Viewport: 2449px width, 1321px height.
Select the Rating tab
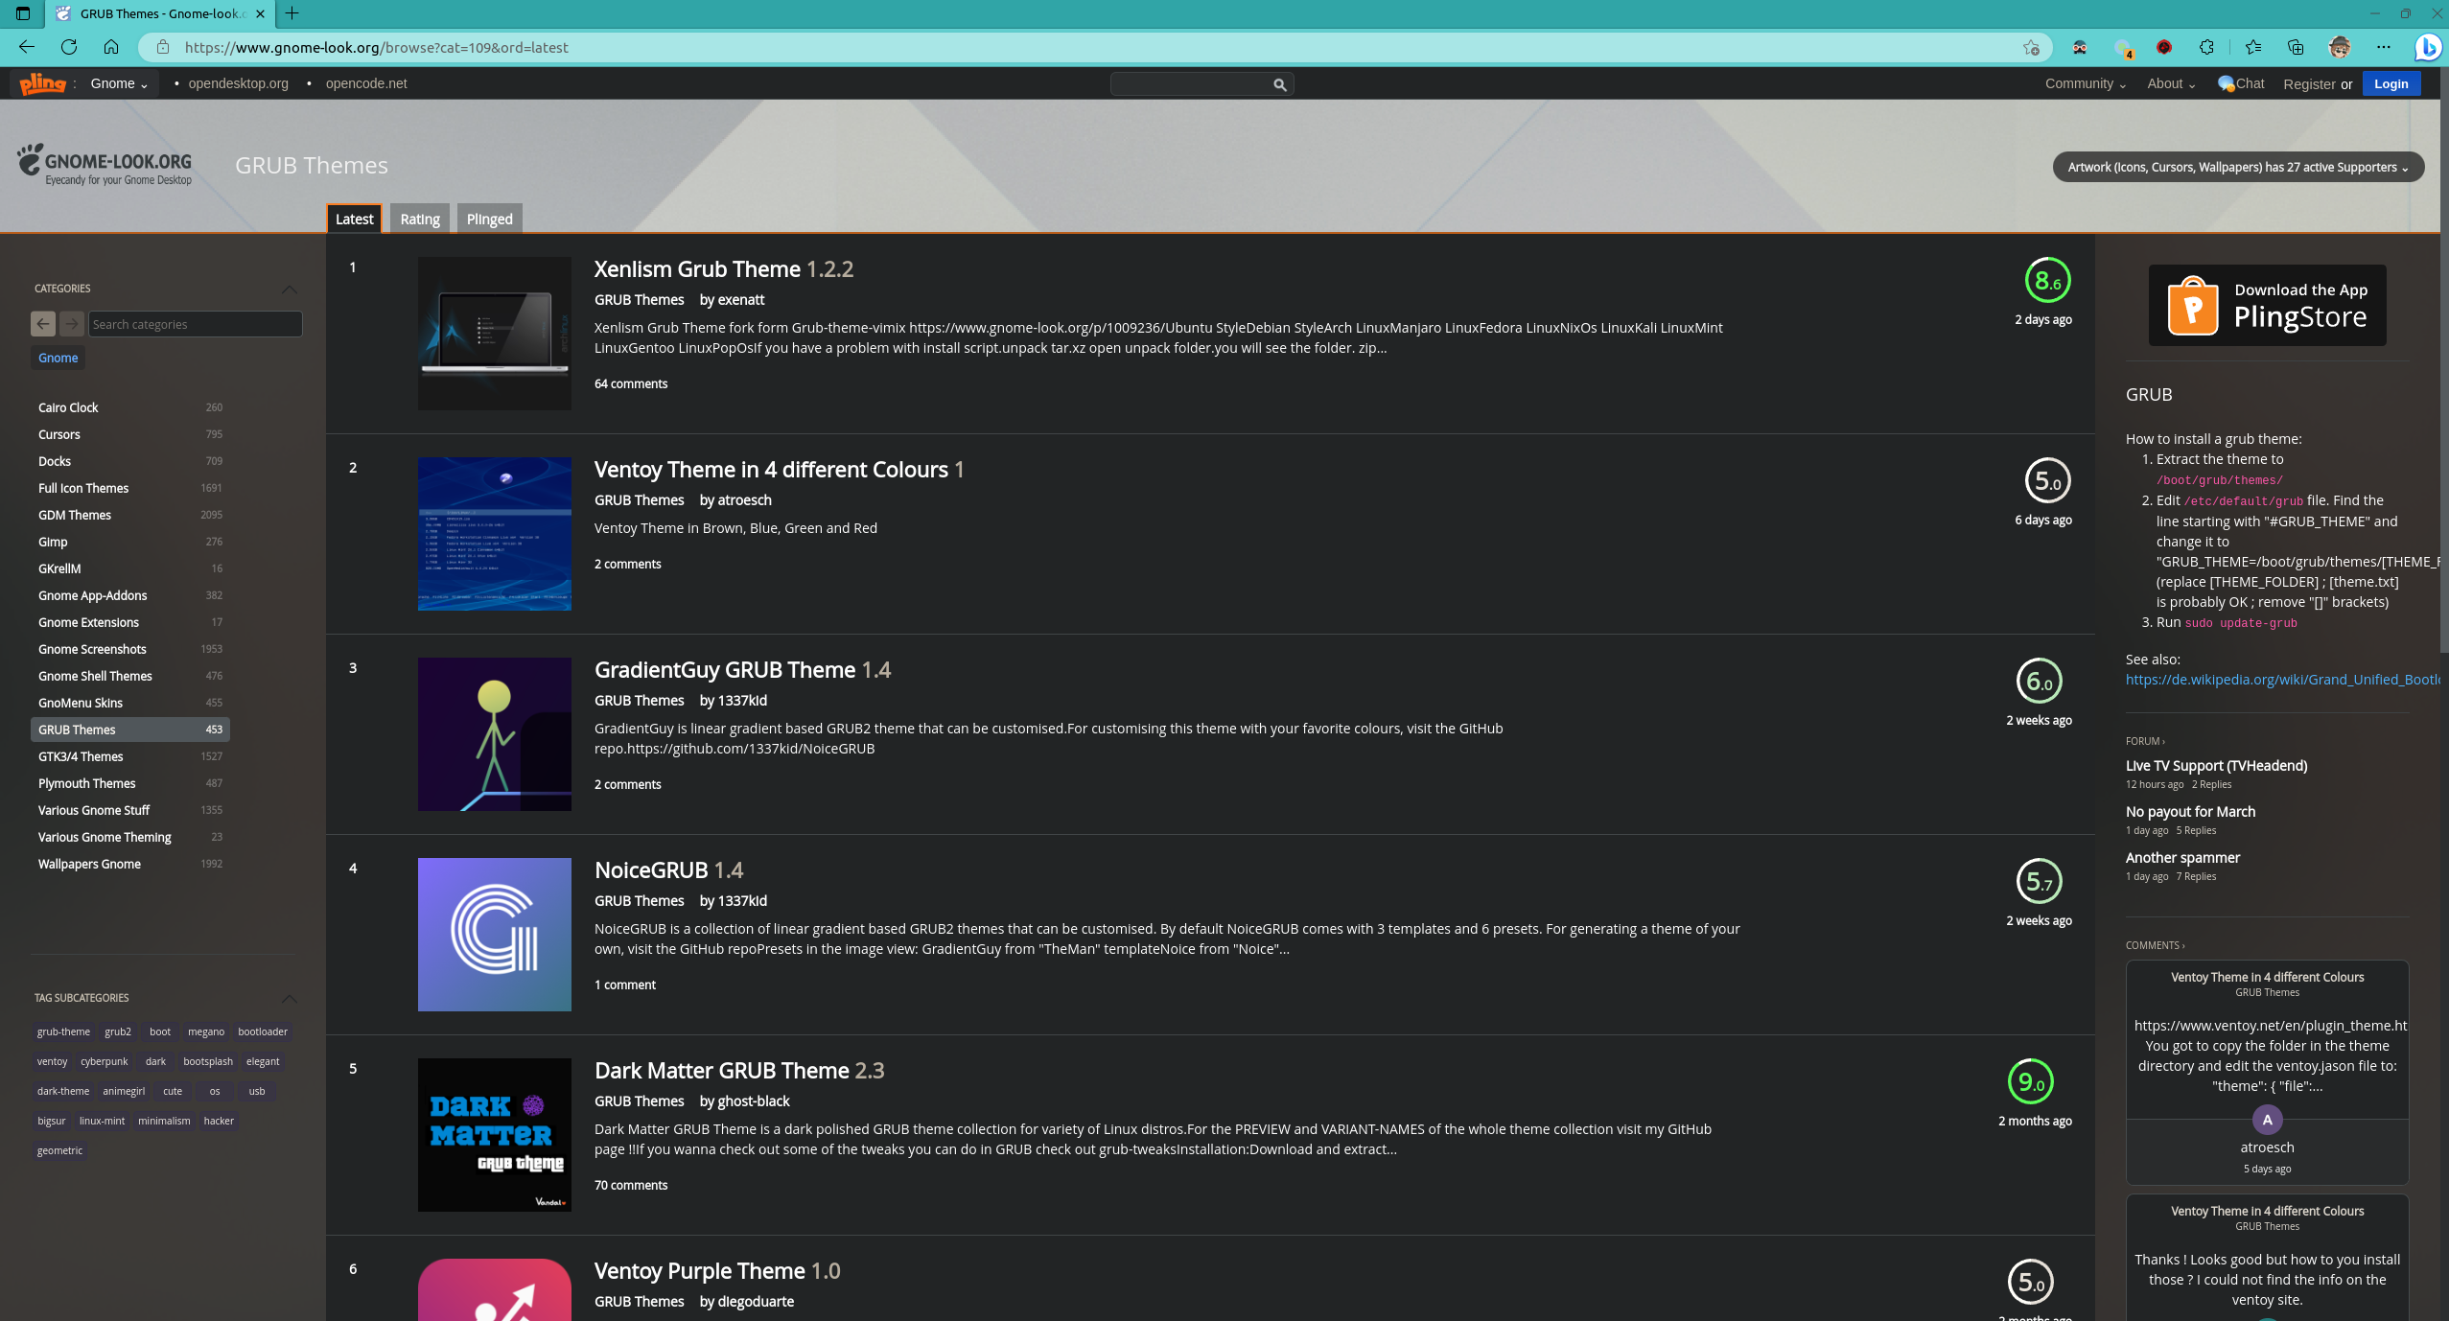click(x=420, y=218)
